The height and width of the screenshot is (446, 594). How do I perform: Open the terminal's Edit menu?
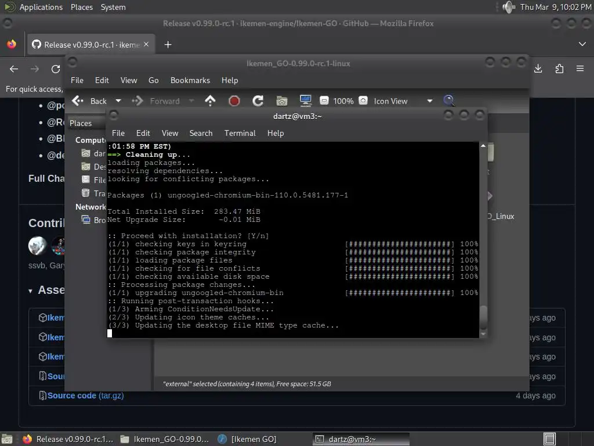click(x=143, y=133)
